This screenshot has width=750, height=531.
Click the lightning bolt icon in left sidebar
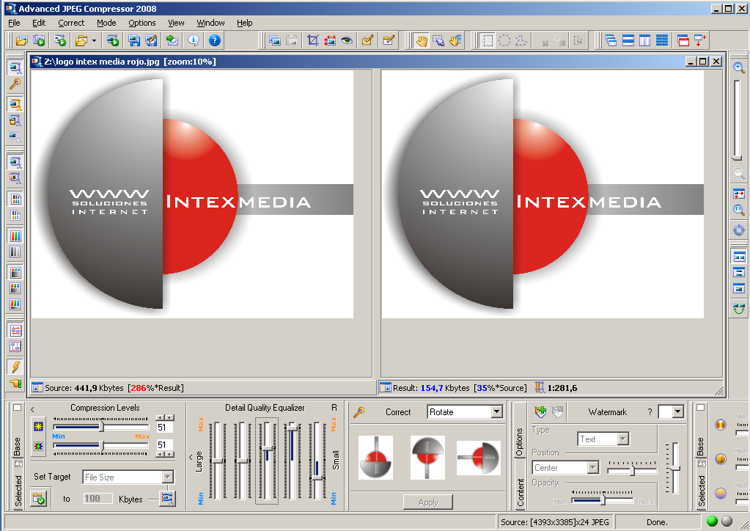(15, 367)
